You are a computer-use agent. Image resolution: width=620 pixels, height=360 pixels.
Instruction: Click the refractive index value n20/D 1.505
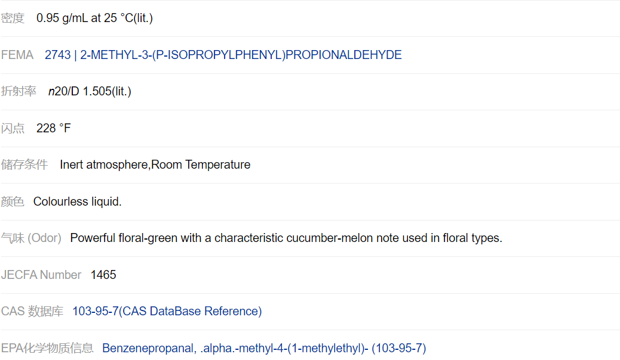click(x=90, y=92)
